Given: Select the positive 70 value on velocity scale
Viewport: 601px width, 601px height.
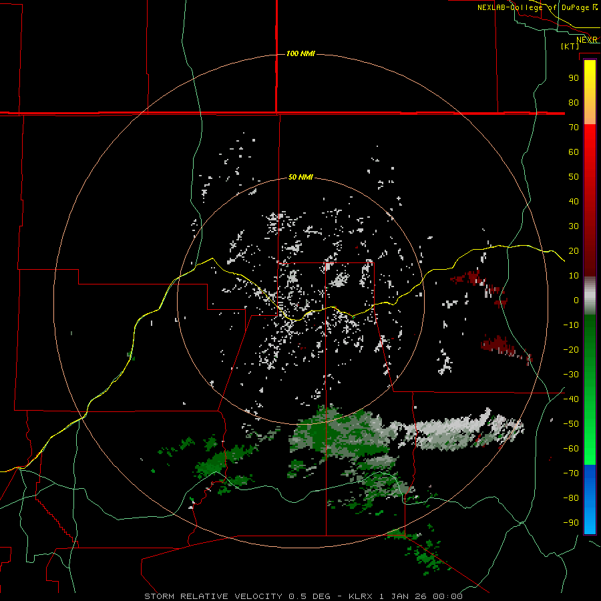Looking at the screenshot, I should point(574,128).
